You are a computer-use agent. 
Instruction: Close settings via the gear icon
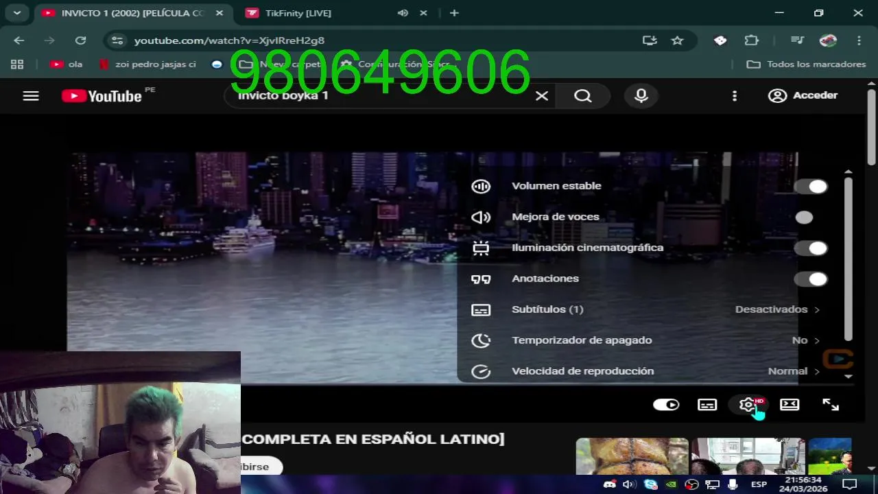748,405
